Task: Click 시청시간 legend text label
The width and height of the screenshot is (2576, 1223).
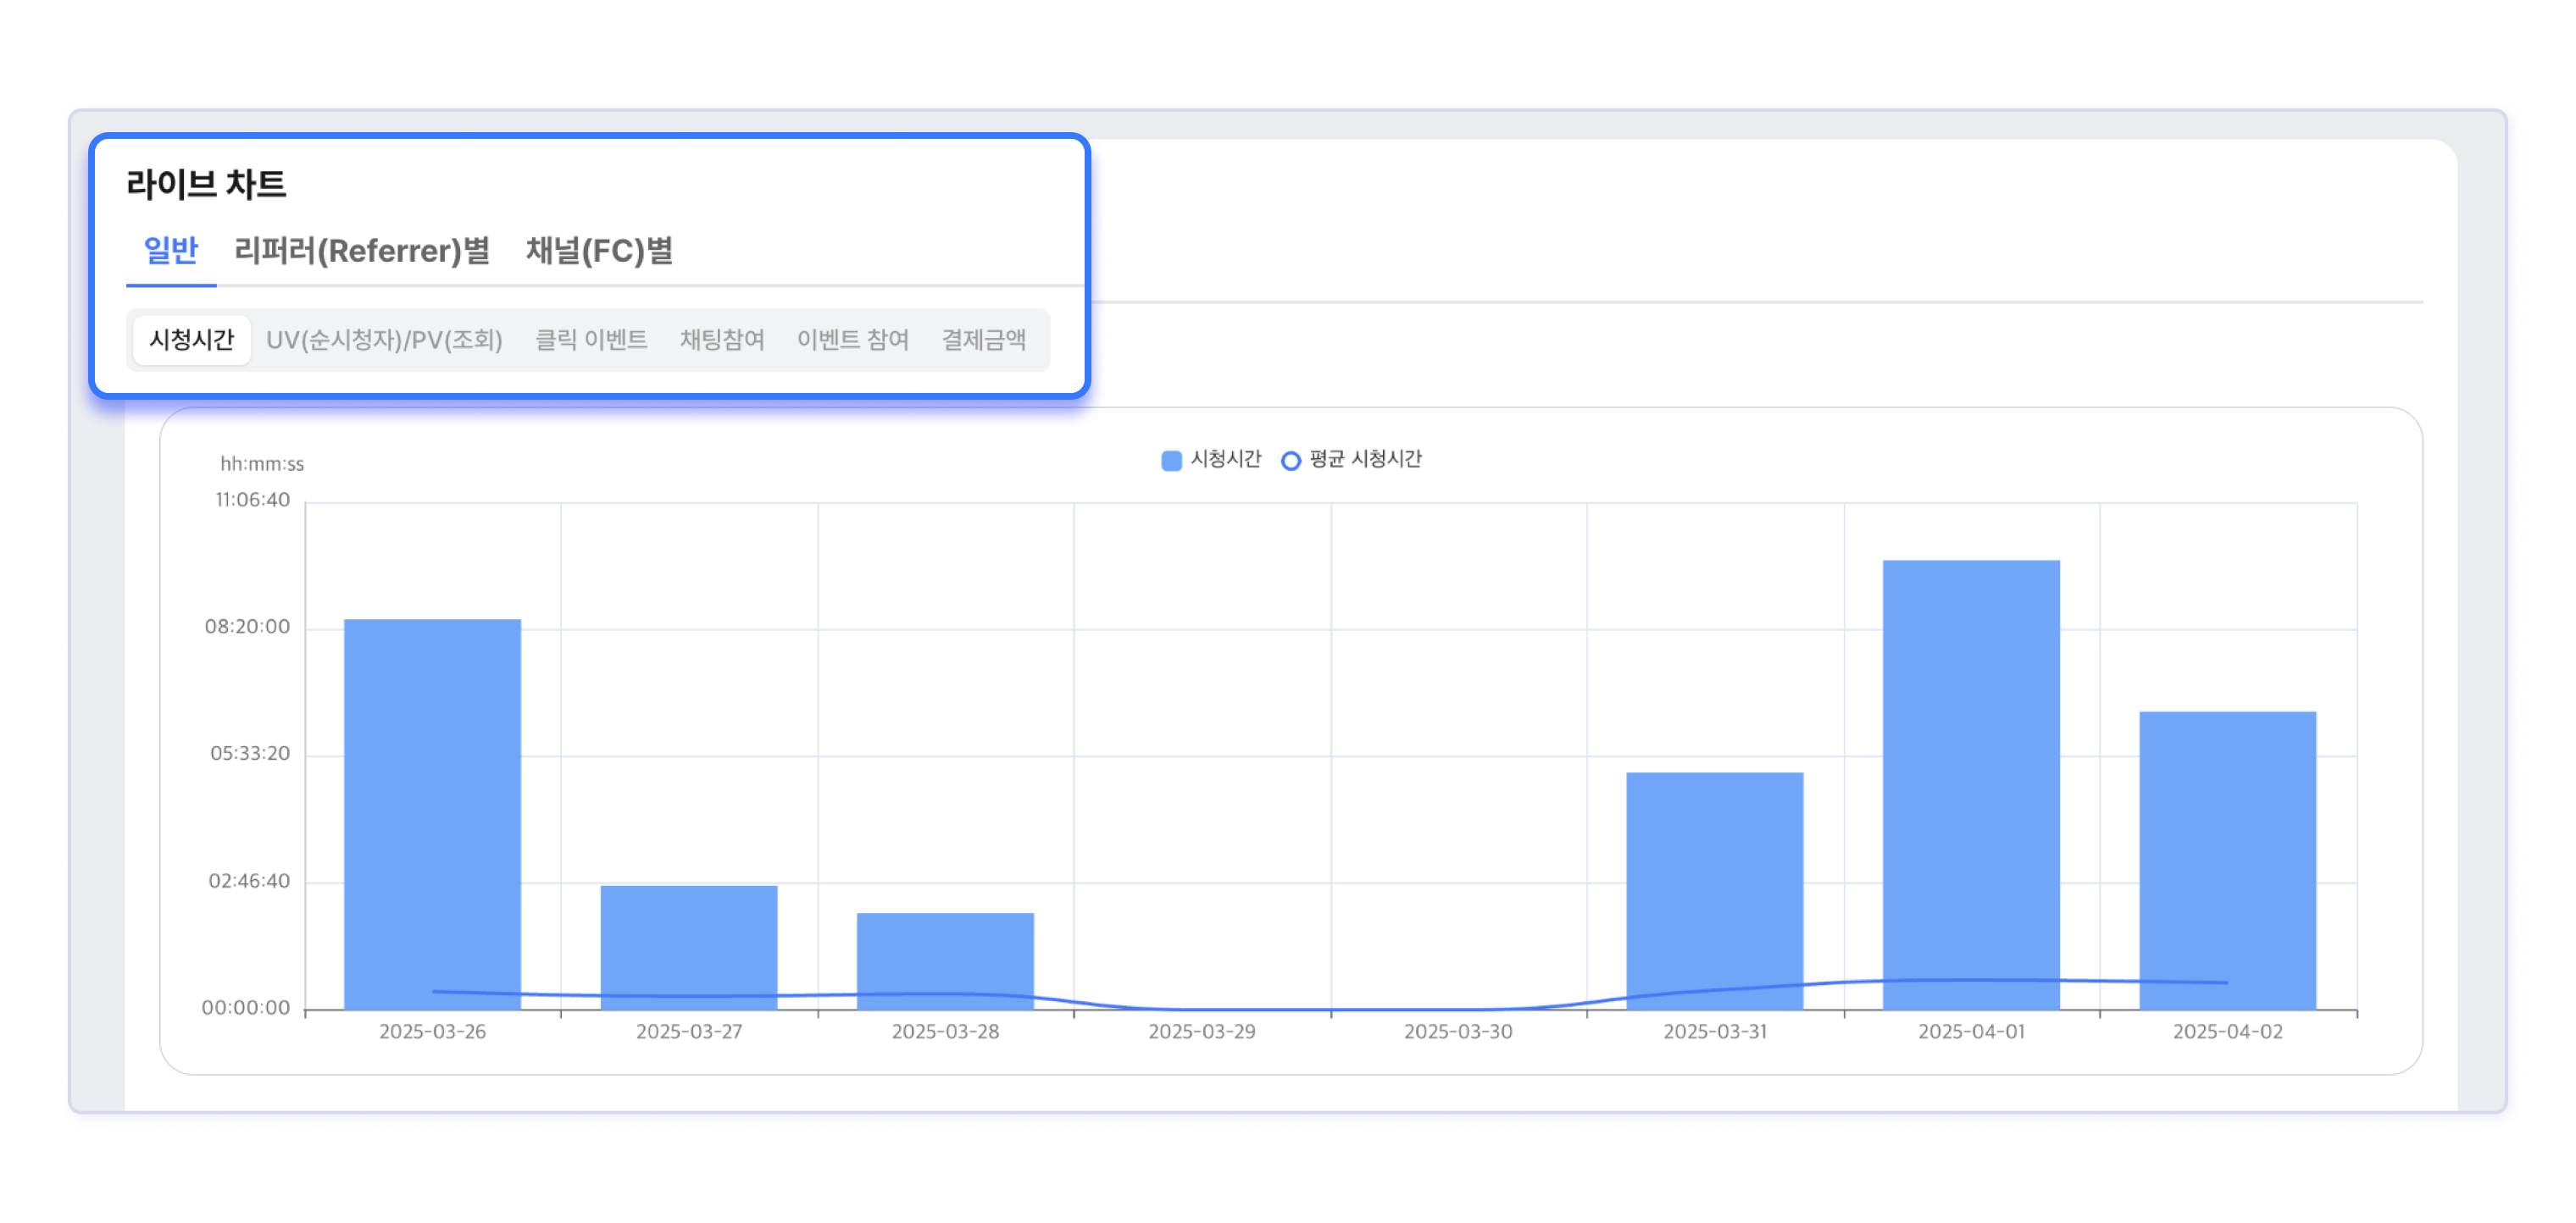Action: 1225,459
